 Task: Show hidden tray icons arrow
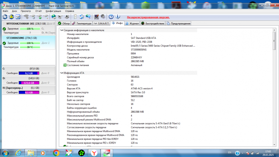tap(243, 153)
